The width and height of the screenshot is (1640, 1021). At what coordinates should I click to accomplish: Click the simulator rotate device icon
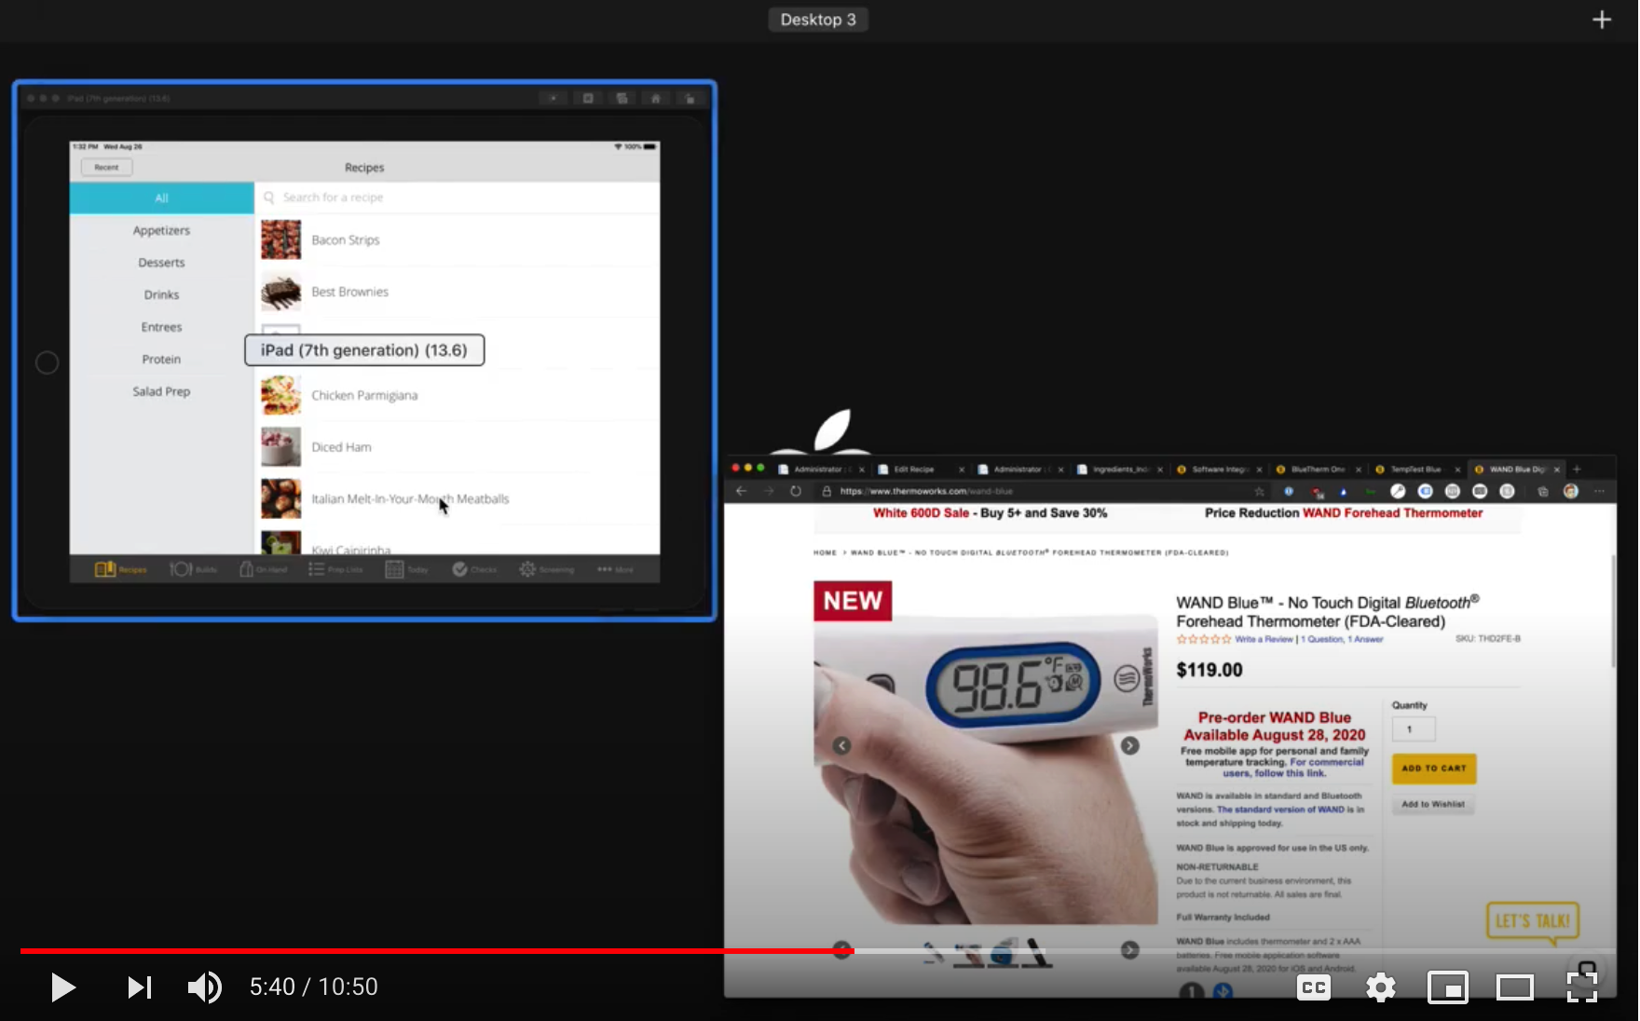coord(690,99)
